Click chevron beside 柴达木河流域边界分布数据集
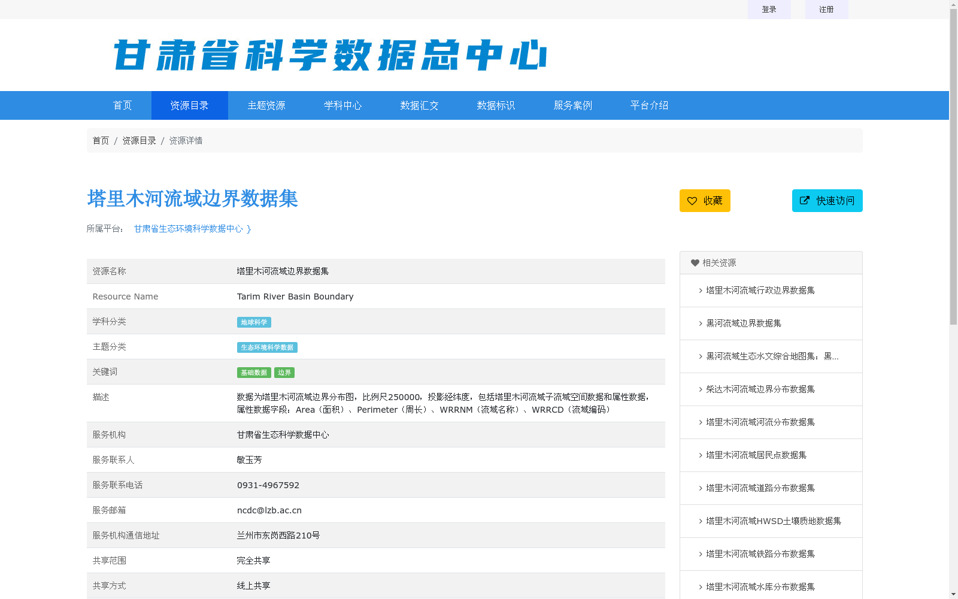The width and height of the screenshot is (958, 599). [x=701, y=389]
